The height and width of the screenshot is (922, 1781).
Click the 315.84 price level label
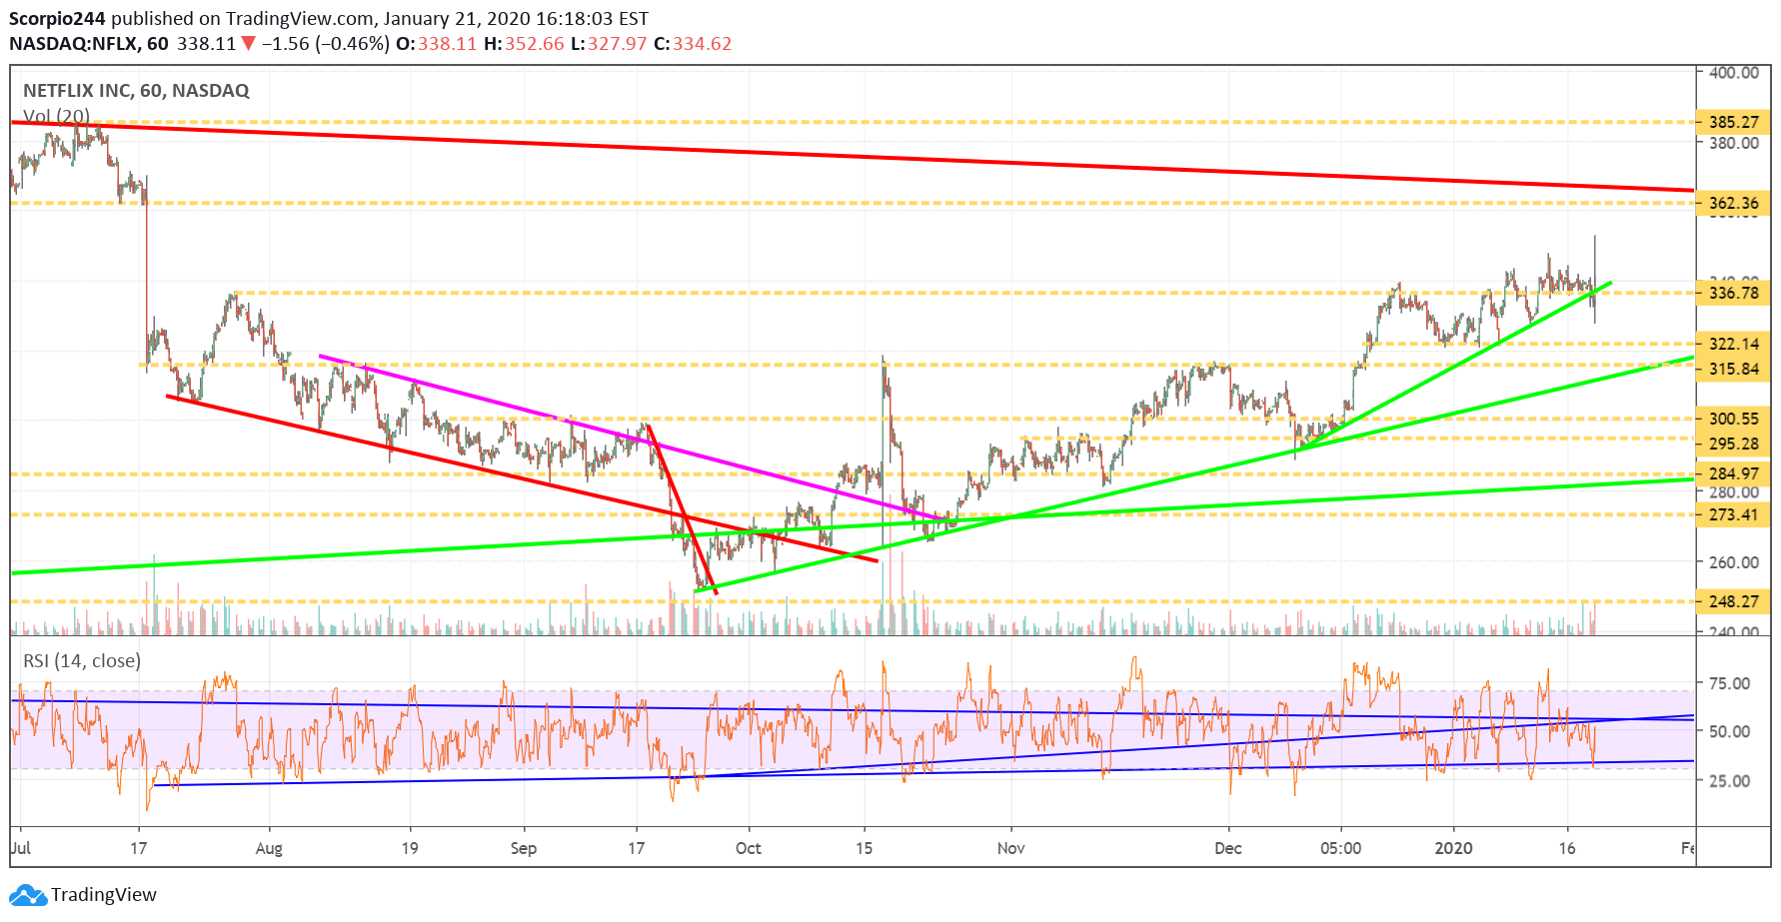[x=1733, y=369]
